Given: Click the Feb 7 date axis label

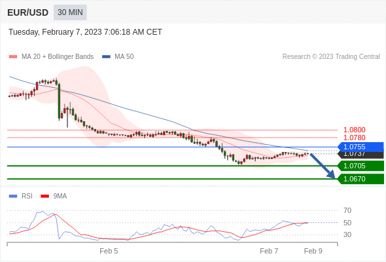Looking at the screenshot, I should click(x=269, y=251).
